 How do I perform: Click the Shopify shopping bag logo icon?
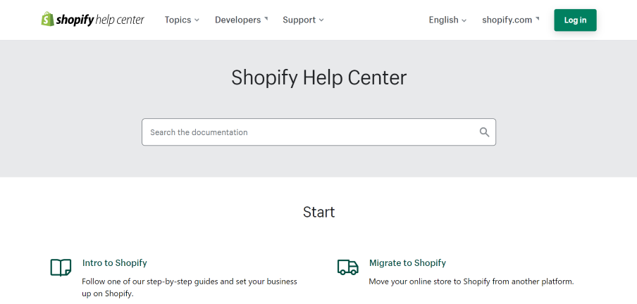[x=47, y=19]
